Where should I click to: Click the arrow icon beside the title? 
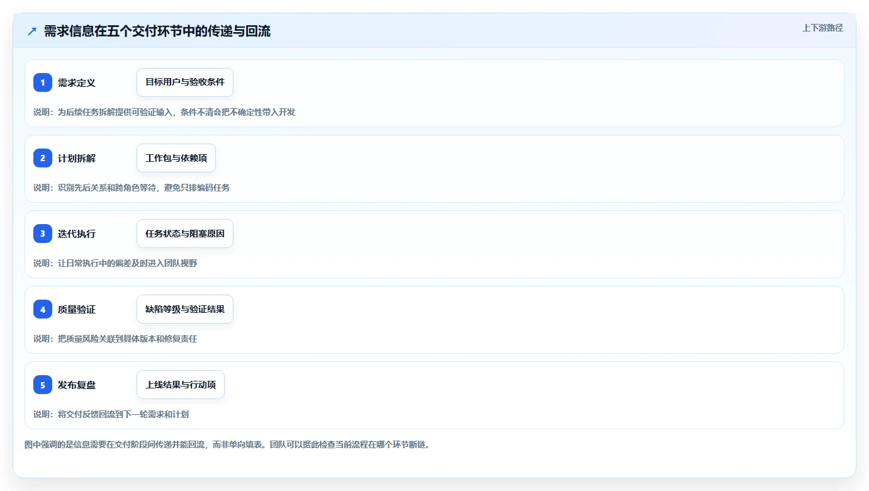click(x=32, y=31)
